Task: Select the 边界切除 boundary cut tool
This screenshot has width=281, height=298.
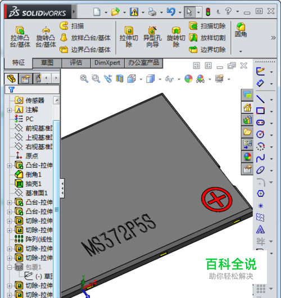Action: click(x=207, y=49)
